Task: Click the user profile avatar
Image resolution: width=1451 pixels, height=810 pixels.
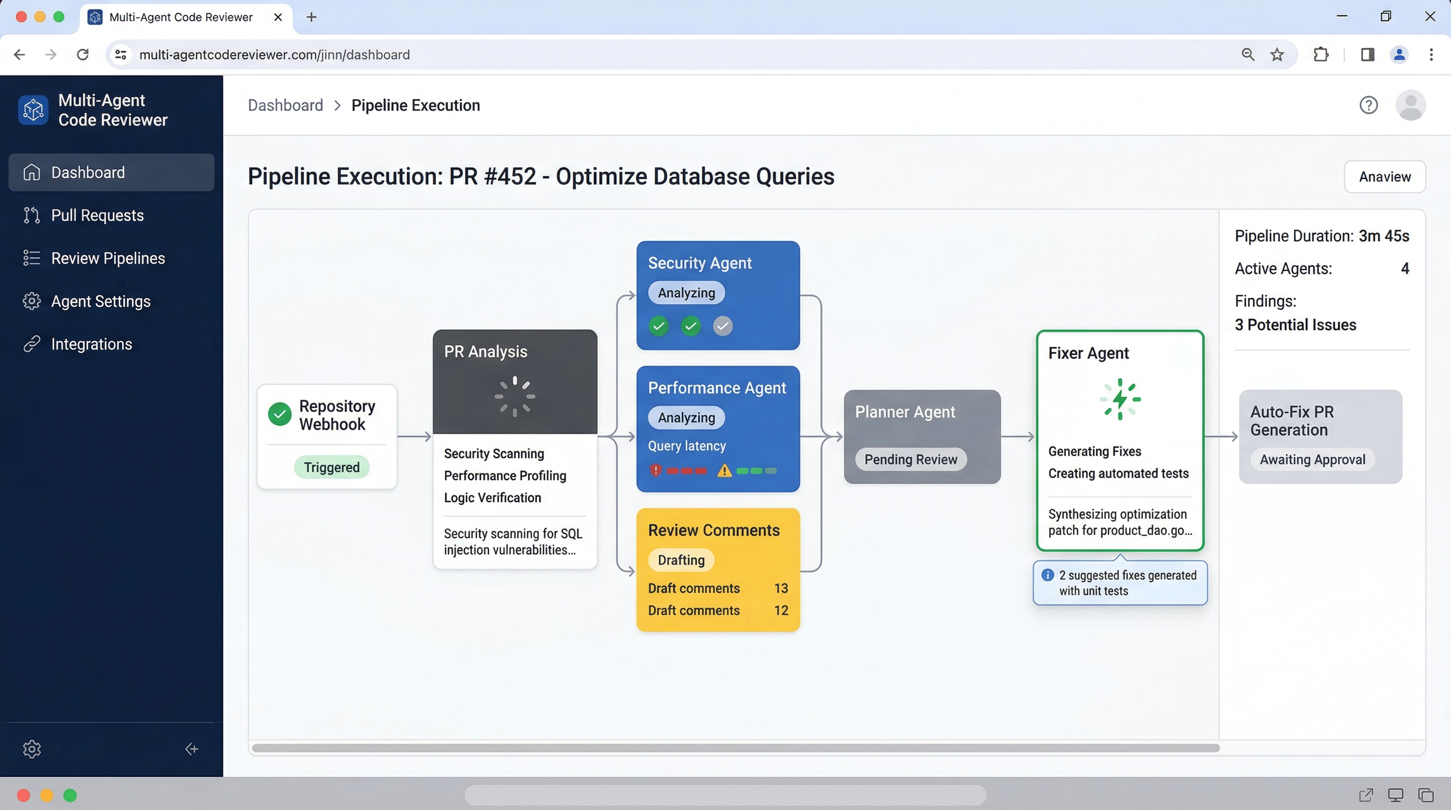Action: [x=1410, y=105]
